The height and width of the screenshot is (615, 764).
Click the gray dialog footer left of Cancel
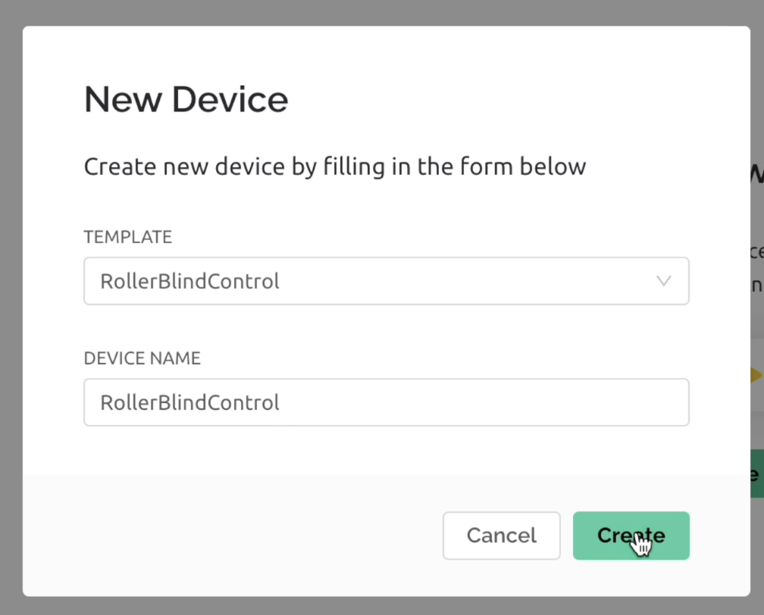point(227,535)
